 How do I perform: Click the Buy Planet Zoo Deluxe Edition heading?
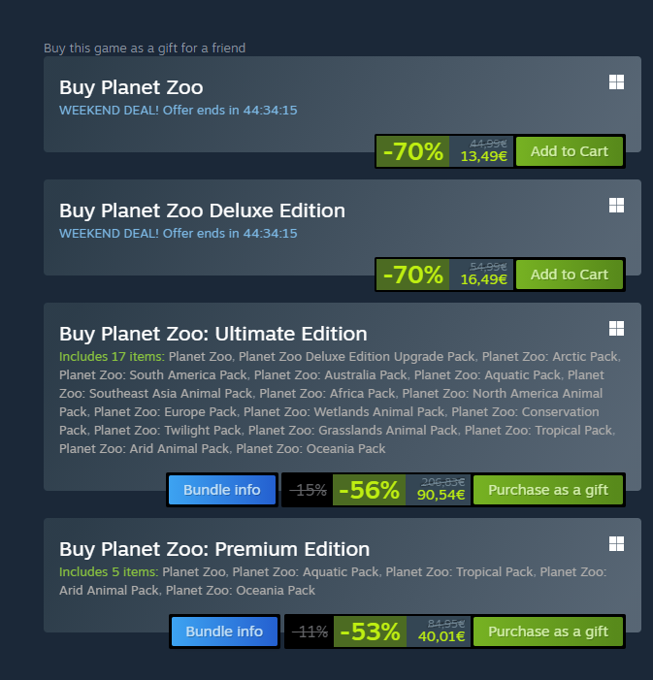tap(202, 210)
